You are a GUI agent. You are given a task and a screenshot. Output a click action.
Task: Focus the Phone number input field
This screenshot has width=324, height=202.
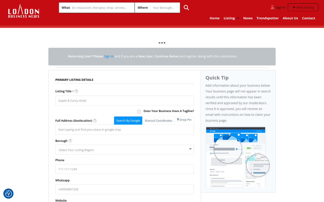[124, 169]
